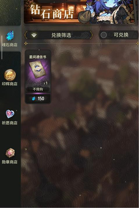Viewport: 139px width, 208px height.
Task: Switch to the 印辉商店 tab label
Action: tap(10, 84)
